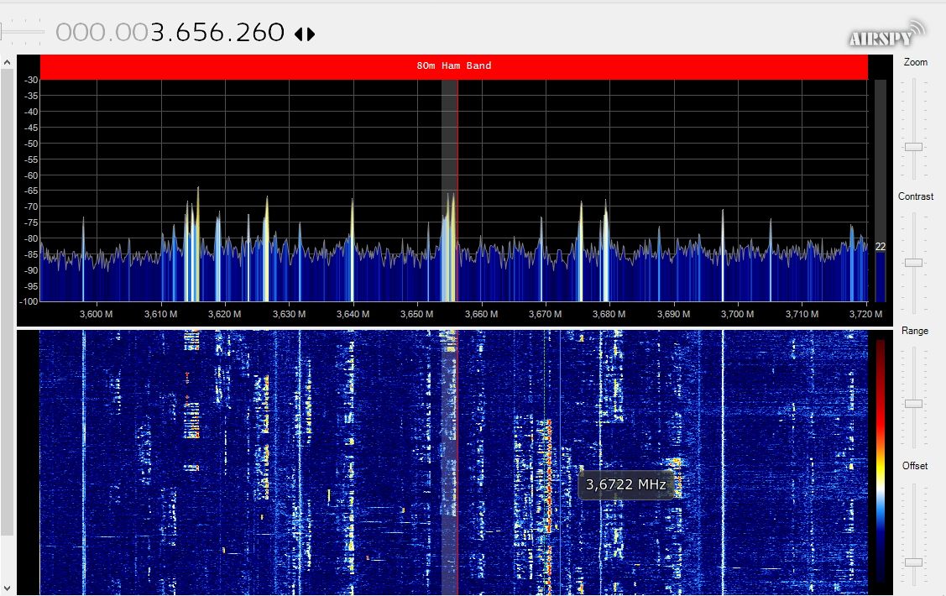The image size is (946, 596).
Task: Click the Offset label
Action: click(x=915, y=466)
